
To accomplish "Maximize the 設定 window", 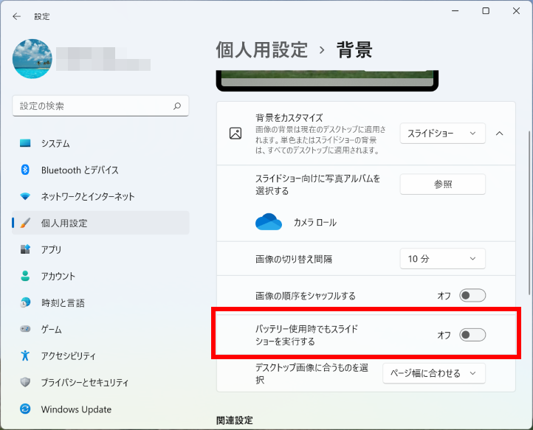I will tap(486, 11).
